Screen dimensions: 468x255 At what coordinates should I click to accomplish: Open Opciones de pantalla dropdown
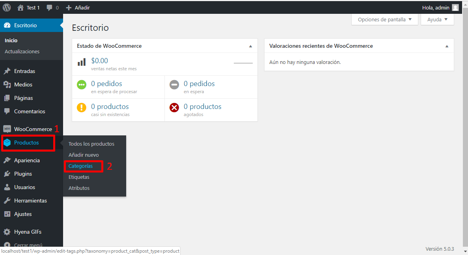pos(384,19)
